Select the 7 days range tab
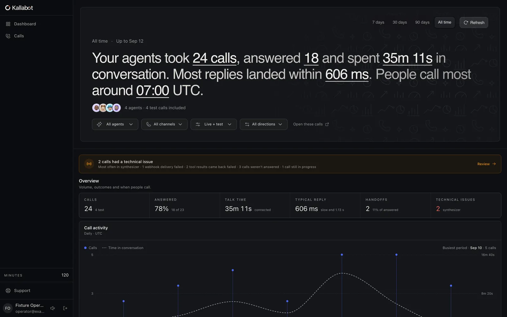The height and width of the screenshot is (317, 507). click(x=378, y=23)
